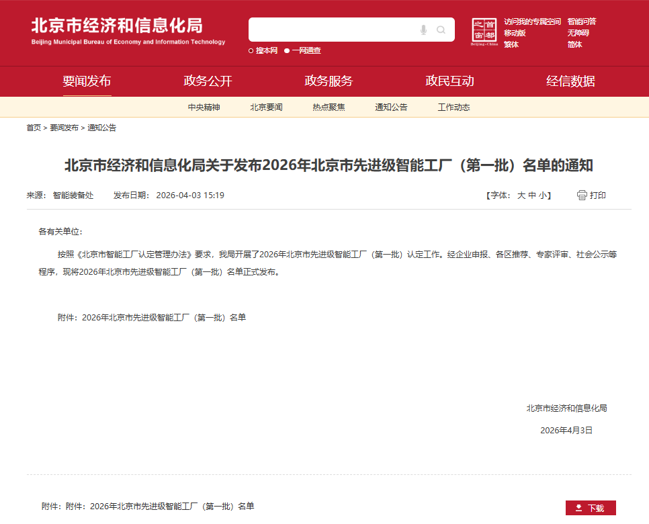Set font size to 中
Image resolution: width=649 pixels, height=524 pixels.
point(532,195)
